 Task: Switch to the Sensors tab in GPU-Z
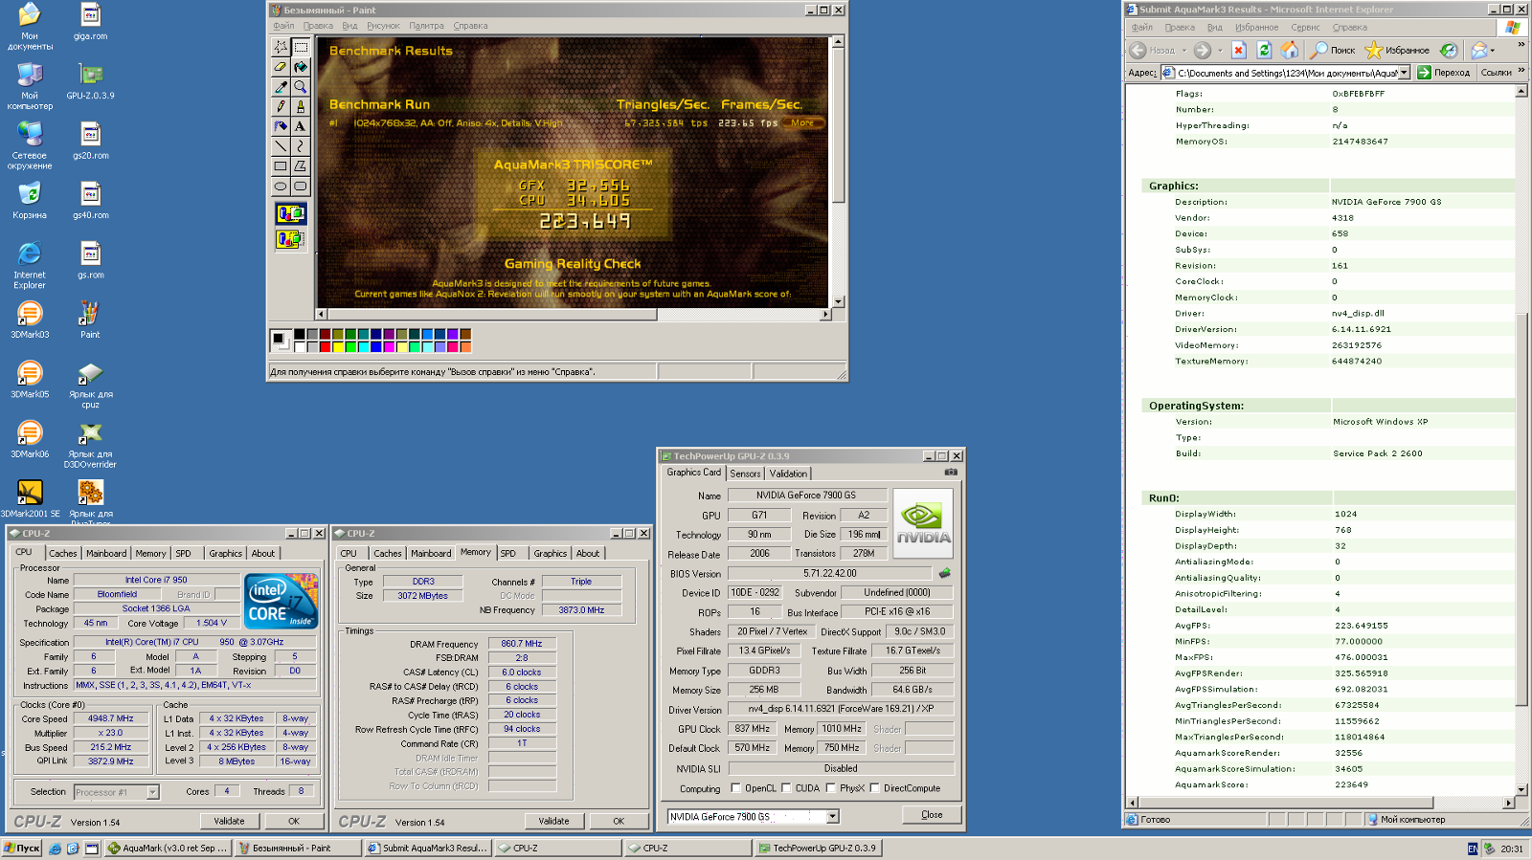pos(745,474)
